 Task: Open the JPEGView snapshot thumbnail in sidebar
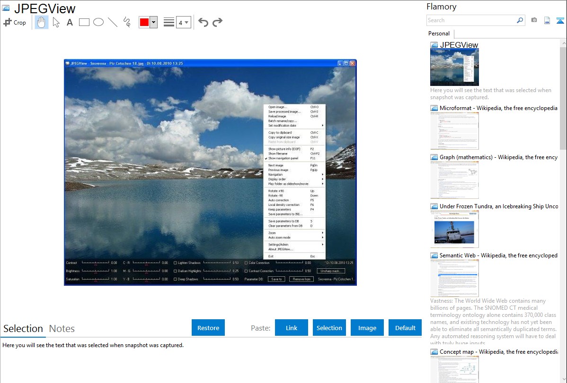(454, 67)
